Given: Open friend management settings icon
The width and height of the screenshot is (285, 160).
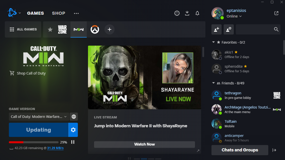Looking at the screenshot, I should (229, 29).
